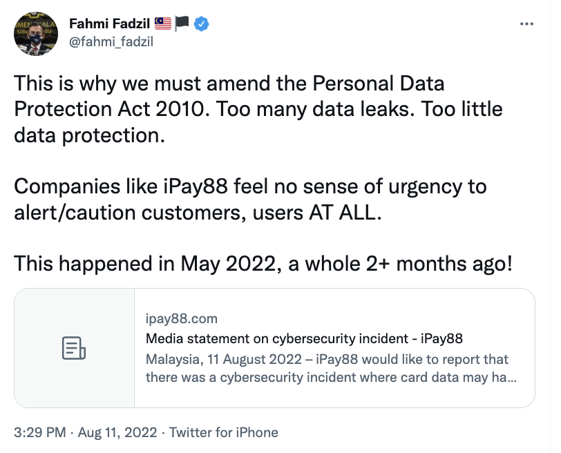Open the Media statement on cybersecurity incident title
The width and height of the screenshot is (561, 453).
click(x=304, y=338)
